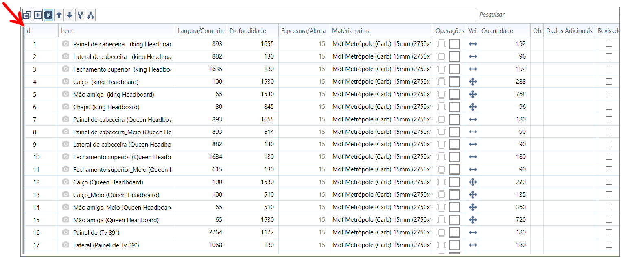Click the Espessura/Altura column header

coord(304,30)
